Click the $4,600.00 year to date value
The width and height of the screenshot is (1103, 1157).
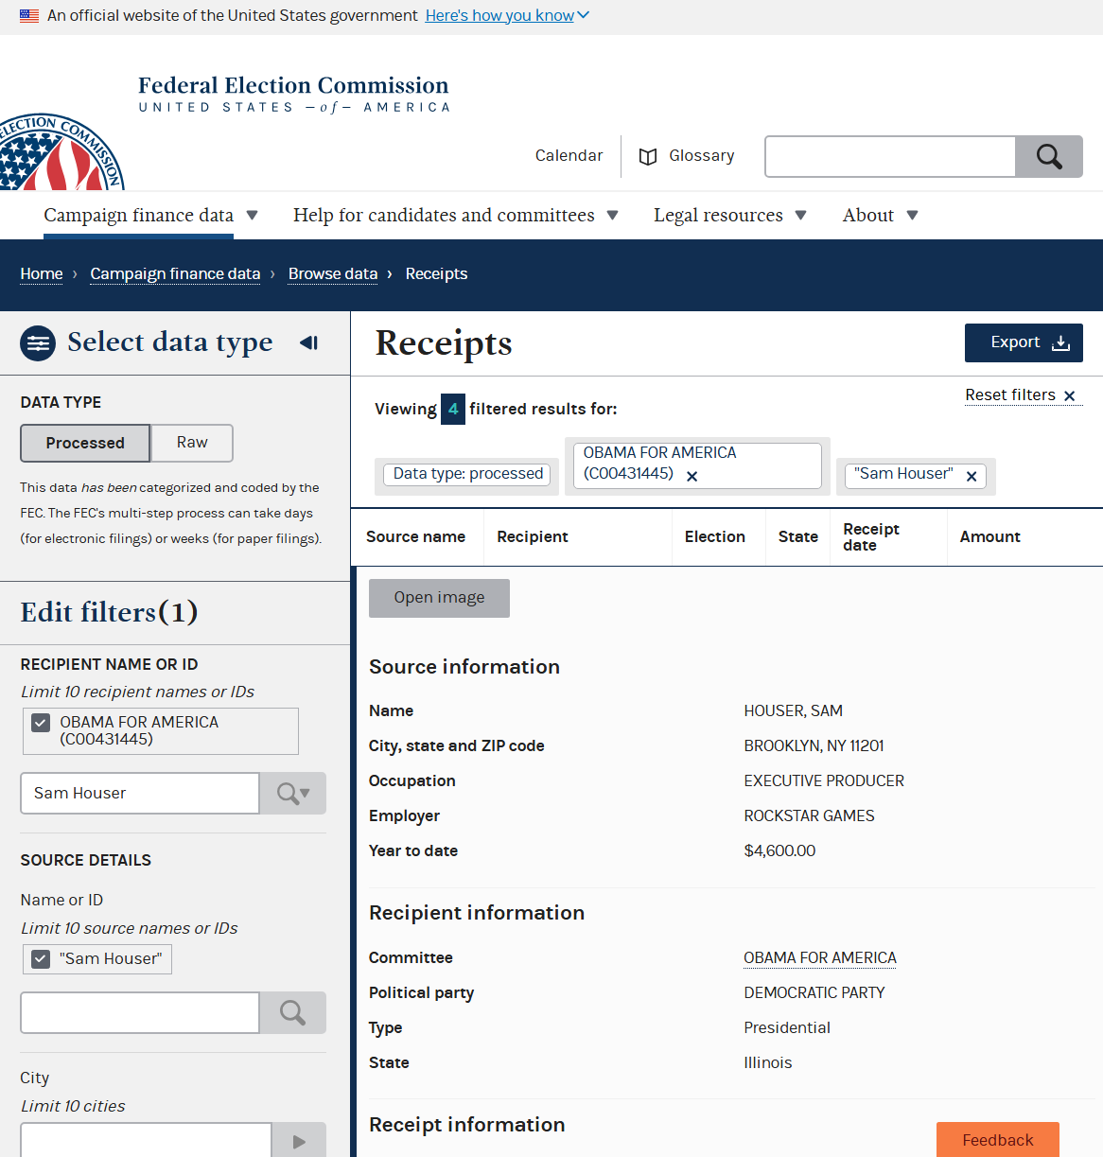(x=779, y=850)
